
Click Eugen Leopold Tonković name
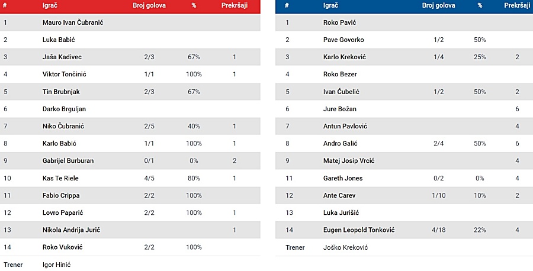point(359,230)
